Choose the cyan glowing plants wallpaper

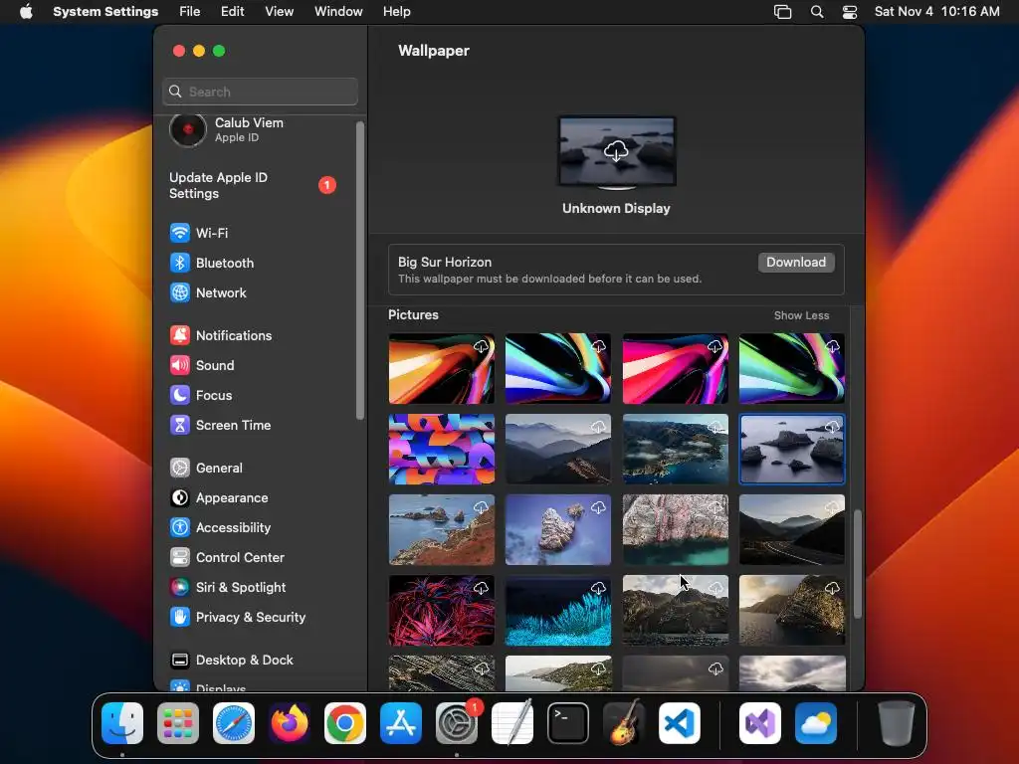[558, 610]
